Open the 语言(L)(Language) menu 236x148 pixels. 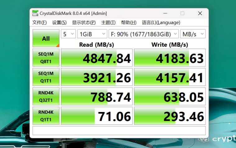(161, 23)
